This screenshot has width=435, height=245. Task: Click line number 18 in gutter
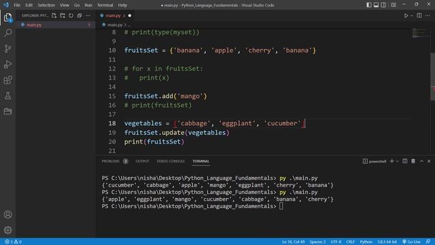point(112,123)
